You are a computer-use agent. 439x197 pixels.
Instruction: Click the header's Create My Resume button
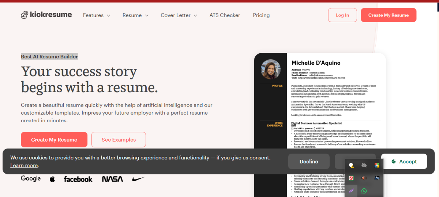tap(389, 15)
